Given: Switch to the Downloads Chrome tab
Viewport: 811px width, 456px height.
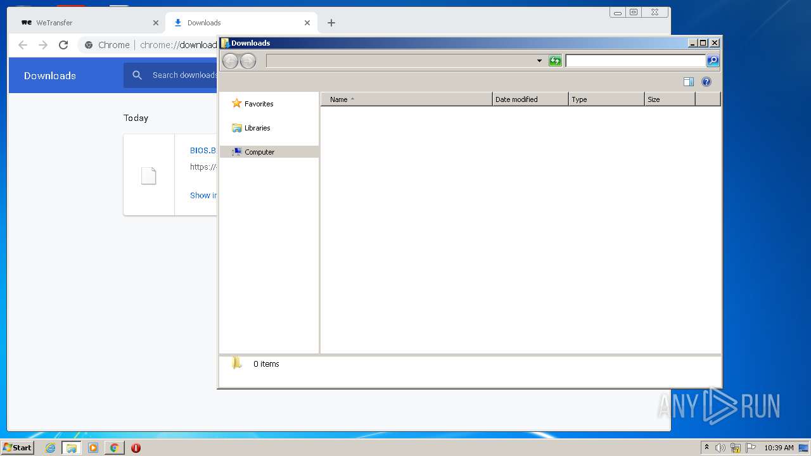Looking at the screenshot, I should [241, 23].
